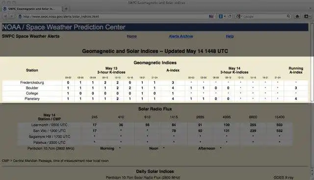Select the Palehua / 2300 UTC row label
Image resolution: width=314 pixels, height=180 pixels.
click(x=50, y=143)
